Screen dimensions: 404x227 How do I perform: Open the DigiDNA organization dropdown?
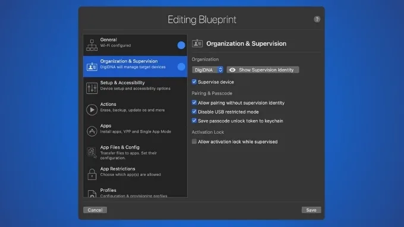click(x=207, y=70)
